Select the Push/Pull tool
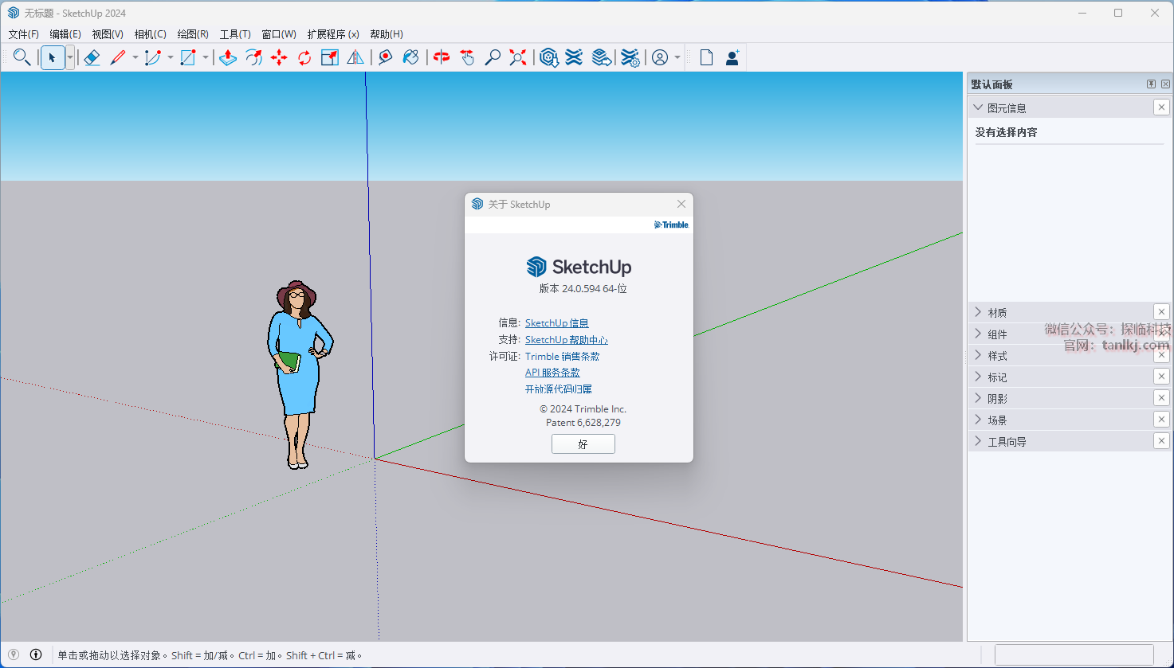This screenshot has width=1174, height=668. click(x=228, y=57)
